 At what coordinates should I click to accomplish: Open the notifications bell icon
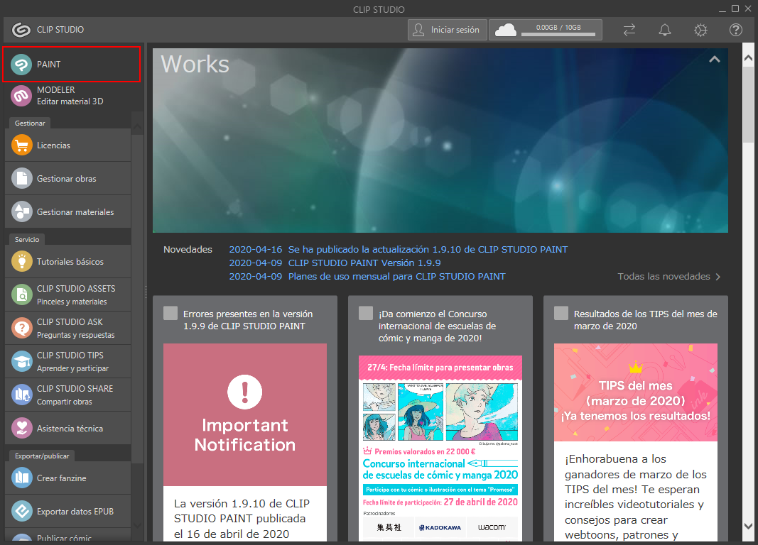click(665, 30)
